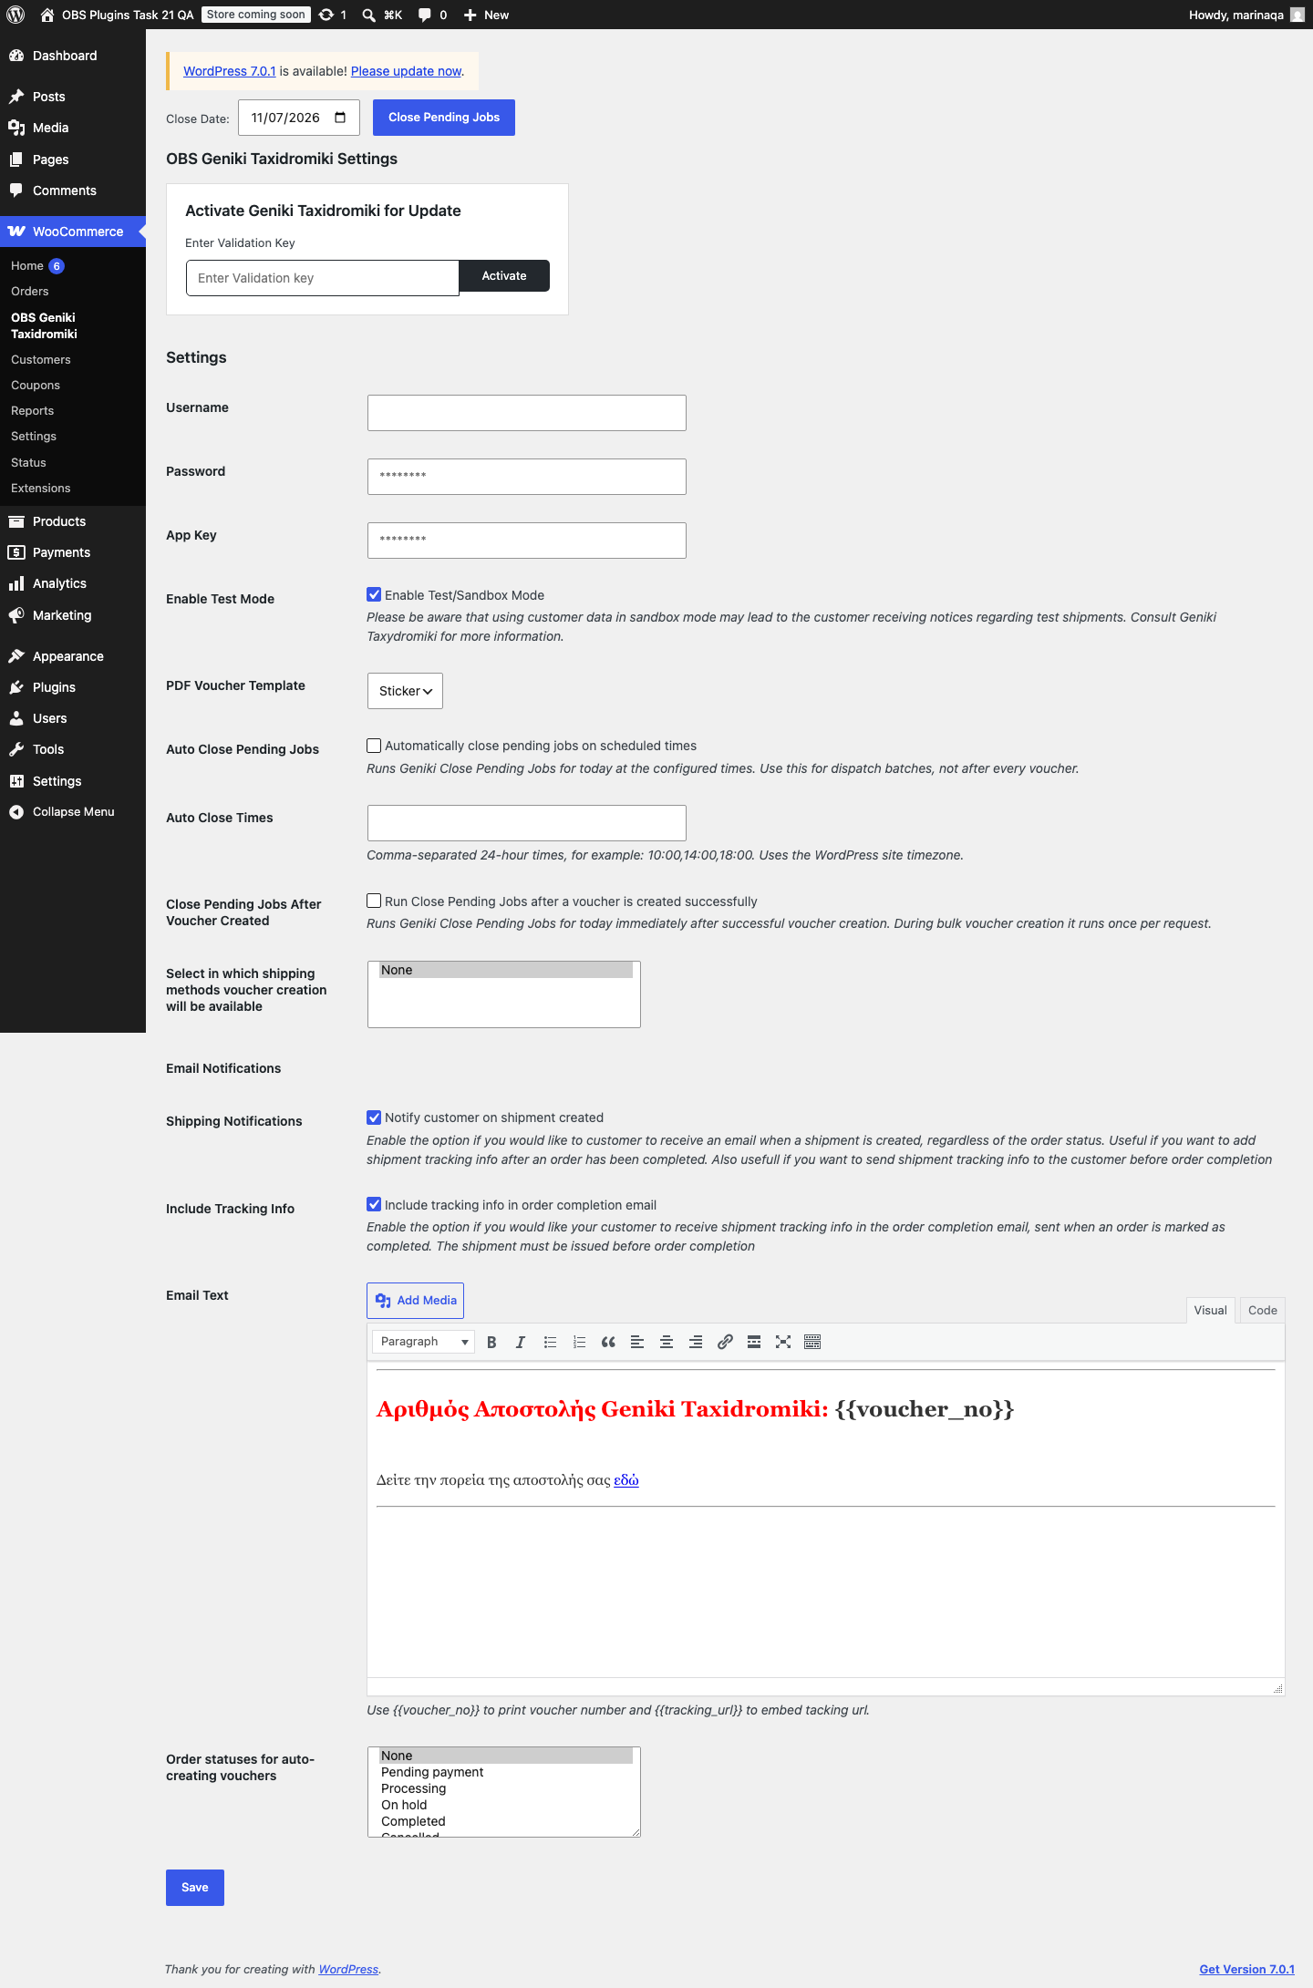
Task: Click the updates refresh icon
Action: [326, 15]
